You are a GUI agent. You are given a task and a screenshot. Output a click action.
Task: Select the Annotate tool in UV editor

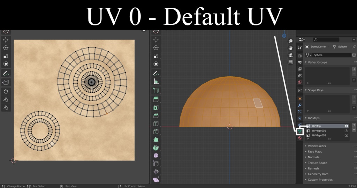click(6, 74)
